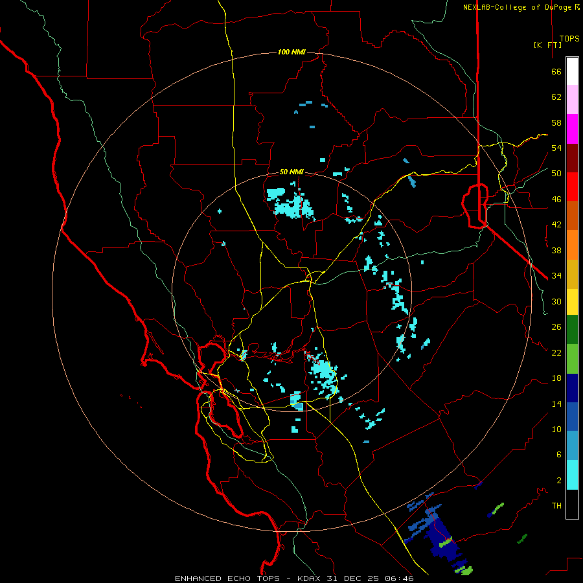Click the 31 DEC 25 date text
The height and width of the screenshot is (583, 583).
pyautogui.click(x=353, y=578)
